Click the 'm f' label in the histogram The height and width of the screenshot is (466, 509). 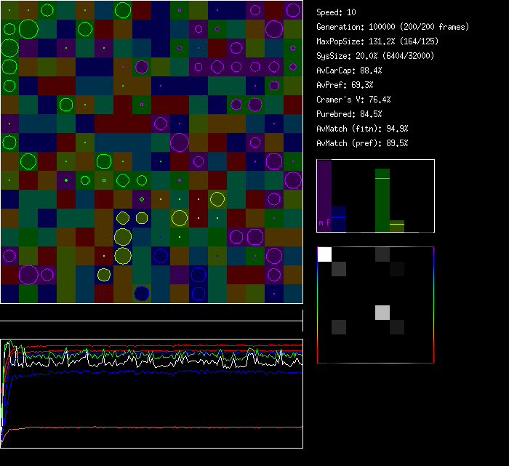[x=324, y=223]
